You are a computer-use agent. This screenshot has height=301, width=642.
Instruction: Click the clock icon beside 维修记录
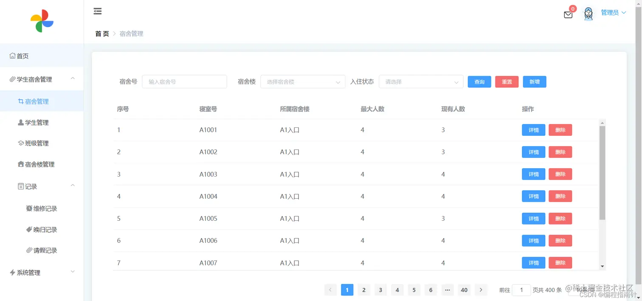pos(29,208)
